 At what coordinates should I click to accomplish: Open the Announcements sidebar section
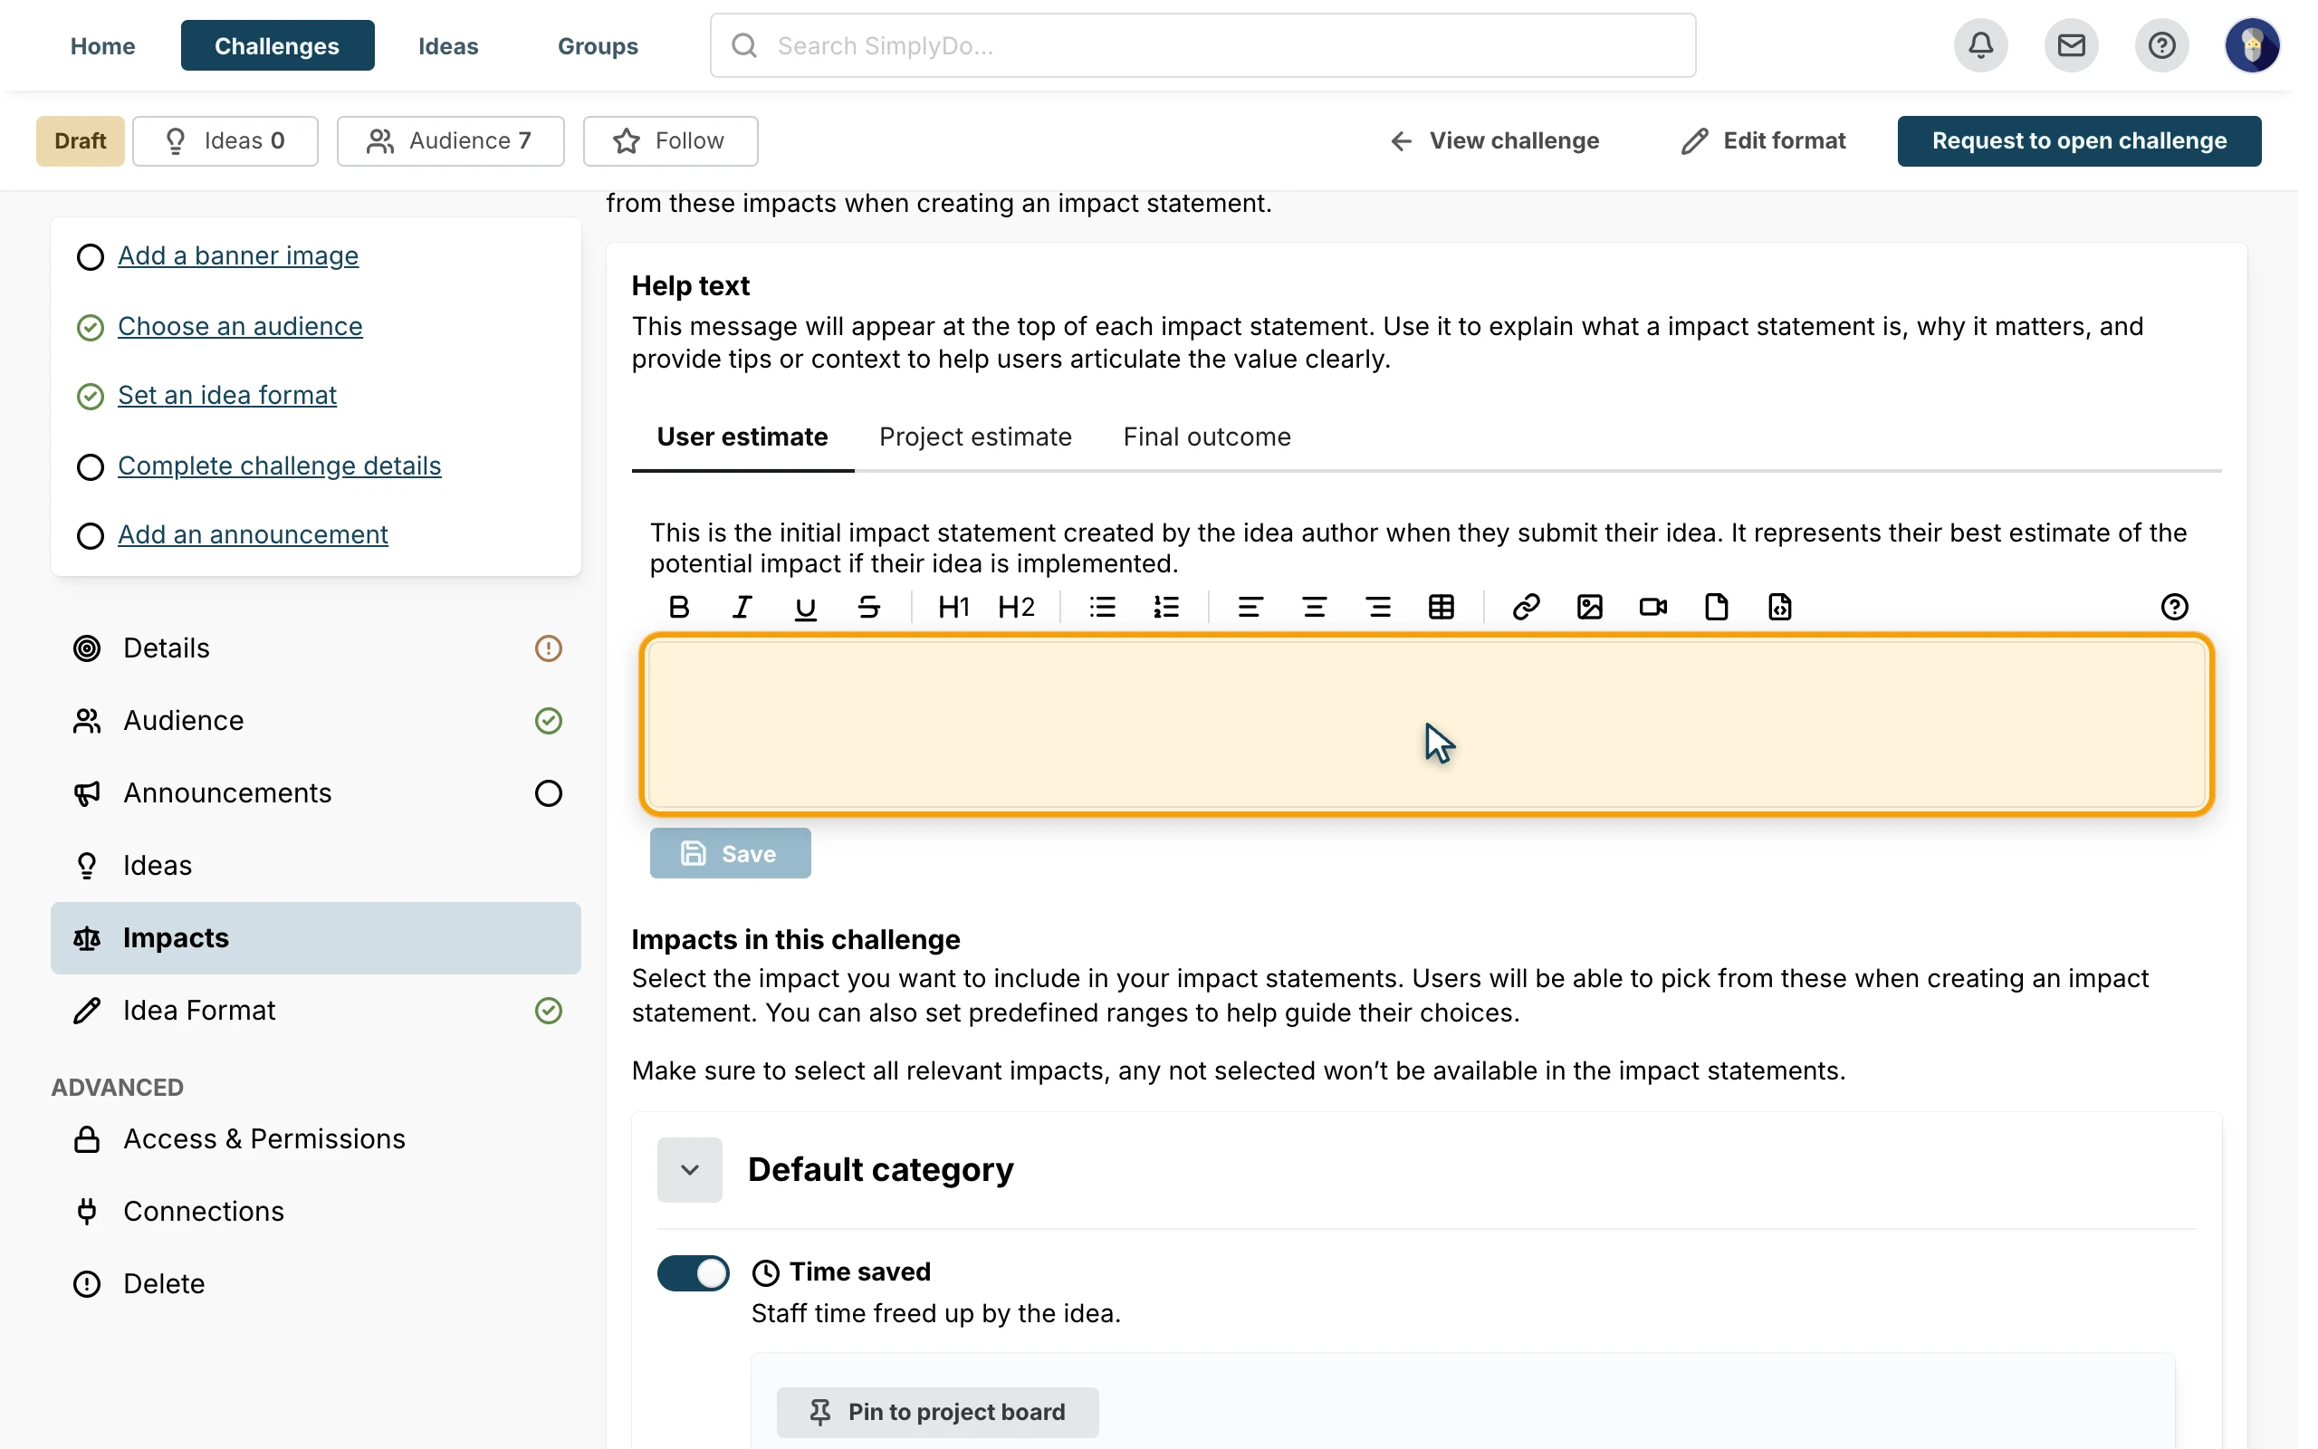pyautogui.click(x=316, y=793)
